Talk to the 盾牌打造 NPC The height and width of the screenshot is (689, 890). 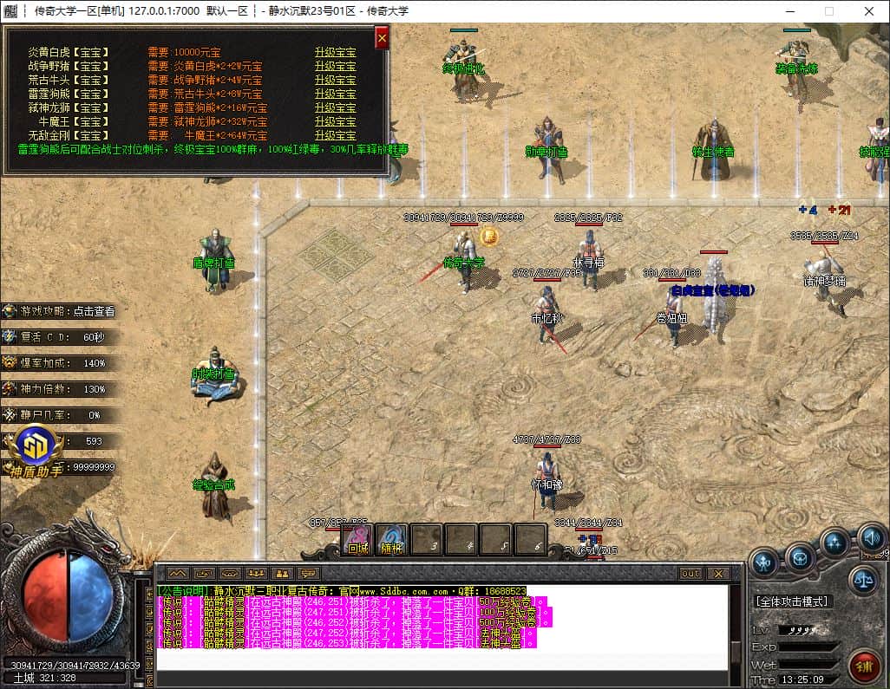click(214, 261)
